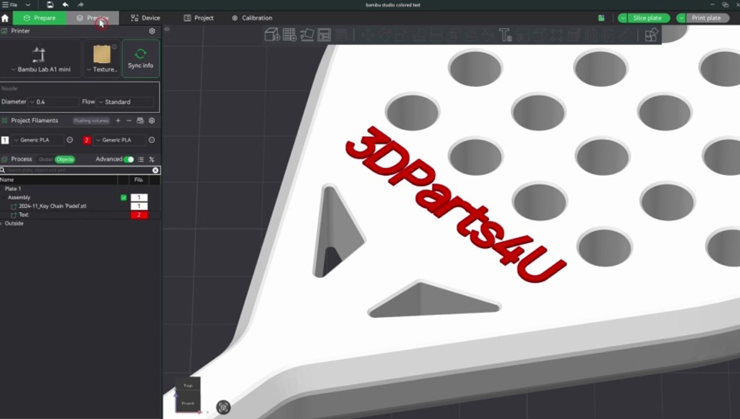Change the Text part filament 2 box

coord(139,215)
